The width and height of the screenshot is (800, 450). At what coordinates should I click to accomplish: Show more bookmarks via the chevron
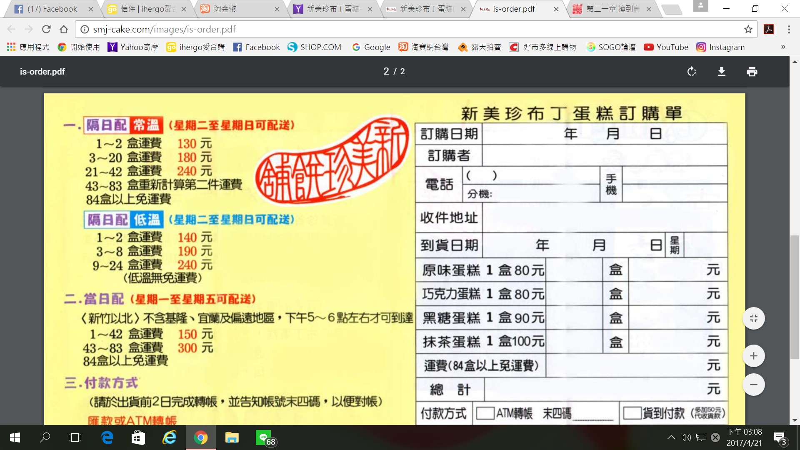click(x=783, y=47)
